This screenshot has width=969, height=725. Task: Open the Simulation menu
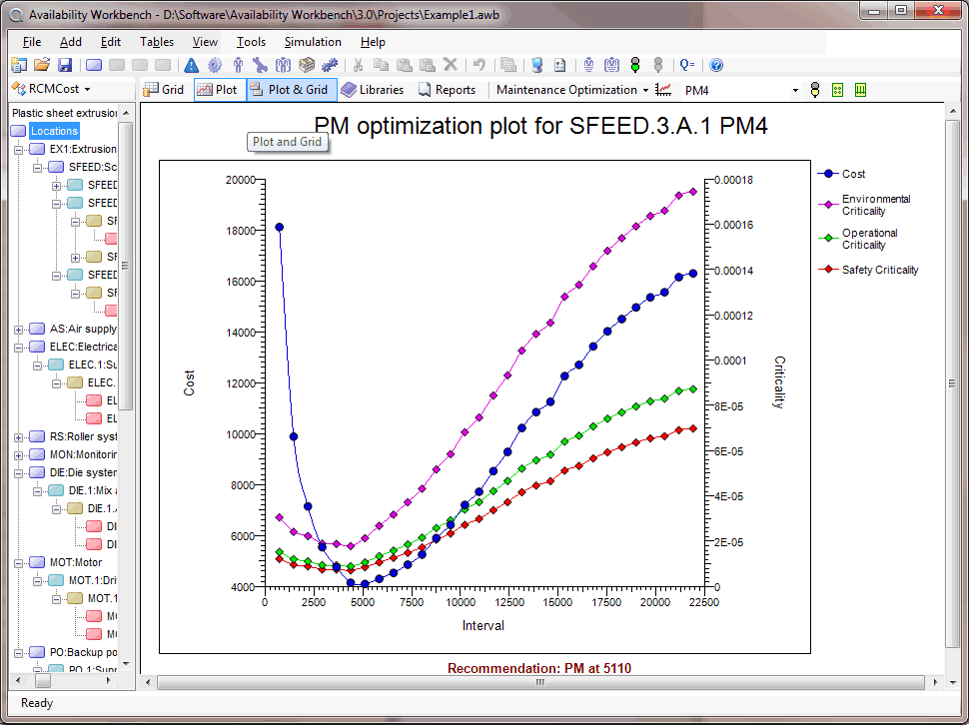[x=313, y=42]
